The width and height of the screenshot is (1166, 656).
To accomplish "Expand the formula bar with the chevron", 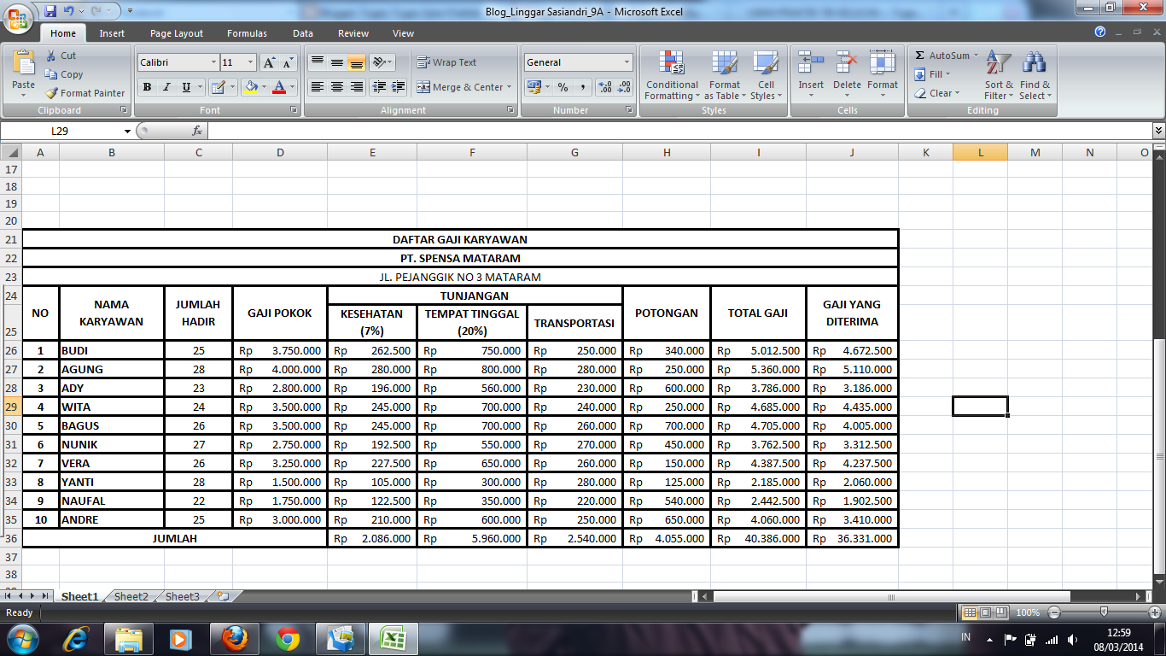I will point(1158,131).
